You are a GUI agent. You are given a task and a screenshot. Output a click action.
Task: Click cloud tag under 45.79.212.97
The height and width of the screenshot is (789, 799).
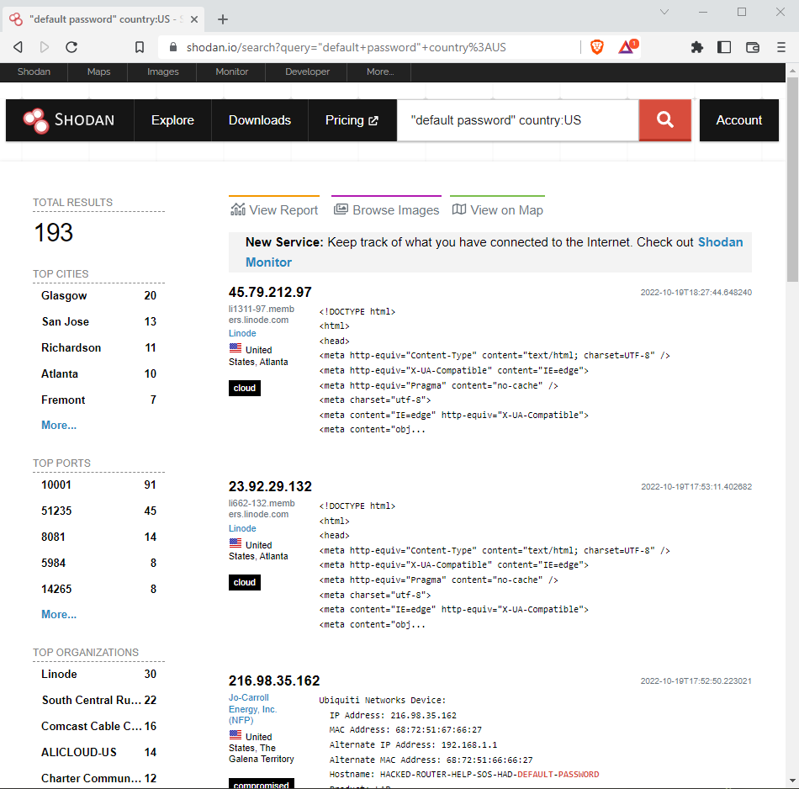(x=245, y=388)
